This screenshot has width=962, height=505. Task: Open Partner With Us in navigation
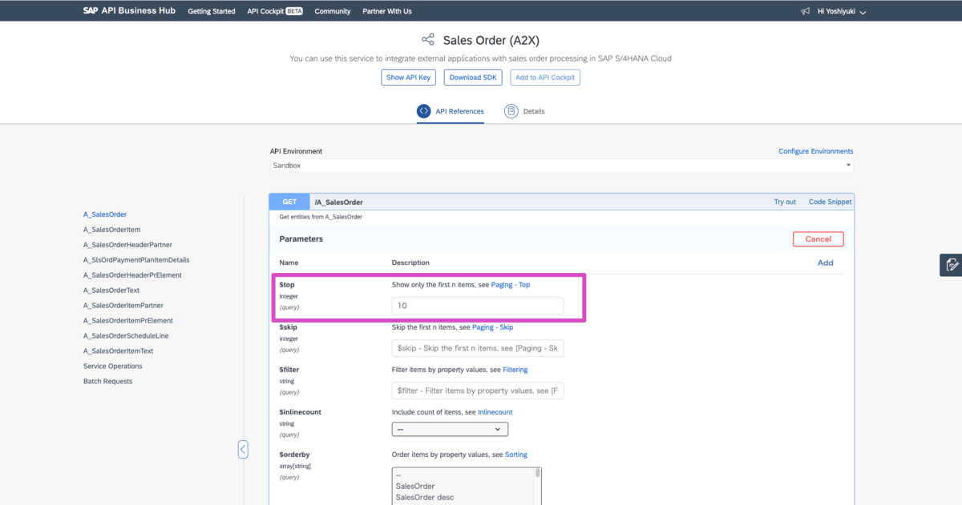point(387,11)
